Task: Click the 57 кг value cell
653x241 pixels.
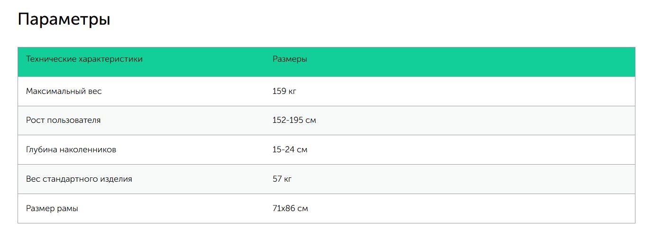Action: click(x=282, y=179)
